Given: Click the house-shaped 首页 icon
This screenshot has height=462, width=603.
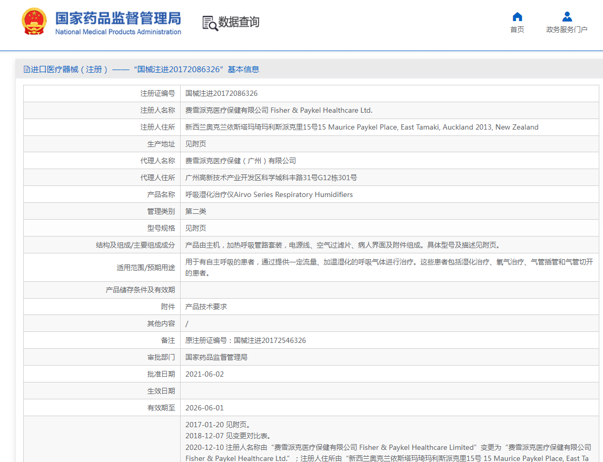Looking at the screenshot, I should click(517, 16).
